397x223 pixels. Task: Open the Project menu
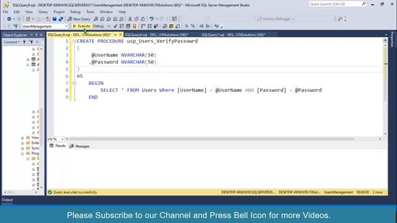point(59,12)
